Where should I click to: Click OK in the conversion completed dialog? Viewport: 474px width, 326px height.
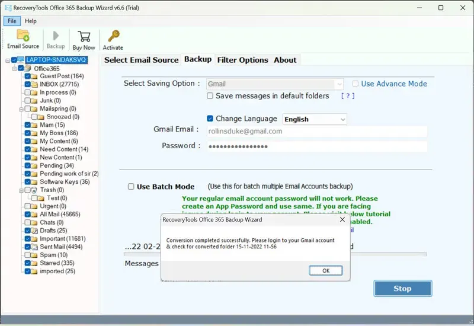coord(325,270)
